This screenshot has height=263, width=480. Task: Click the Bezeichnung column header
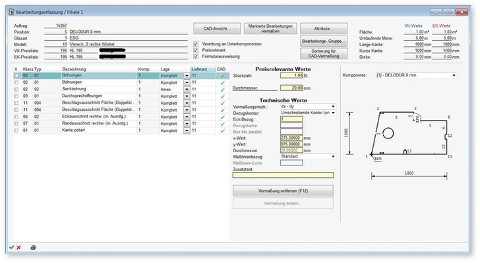pos(74,69)
